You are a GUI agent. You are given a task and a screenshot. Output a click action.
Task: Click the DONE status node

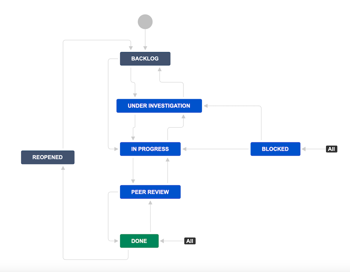[139, 241]
